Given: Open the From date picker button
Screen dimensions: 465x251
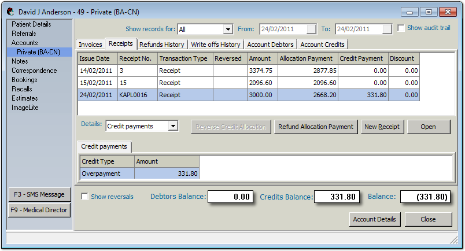Looking at the screenshot, I should tap(311, 29).
